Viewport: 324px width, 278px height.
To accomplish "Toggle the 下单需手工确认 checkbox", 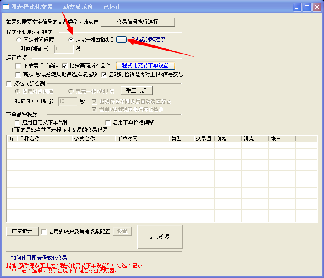I will click(x=18, y=66).
